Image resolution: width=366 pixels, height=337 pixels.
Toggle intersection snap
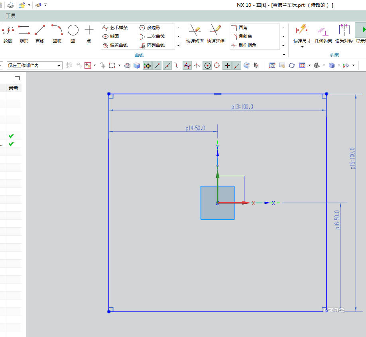[x=197, y=66]
